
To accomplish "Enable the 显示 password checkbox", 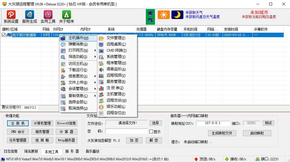I will click(151, 132).
